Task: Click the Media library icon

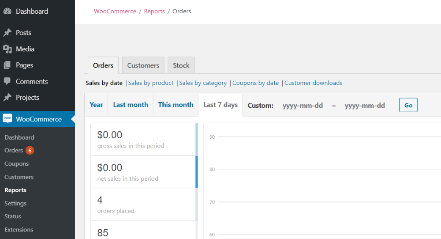Action: click(x=7, y=49)
